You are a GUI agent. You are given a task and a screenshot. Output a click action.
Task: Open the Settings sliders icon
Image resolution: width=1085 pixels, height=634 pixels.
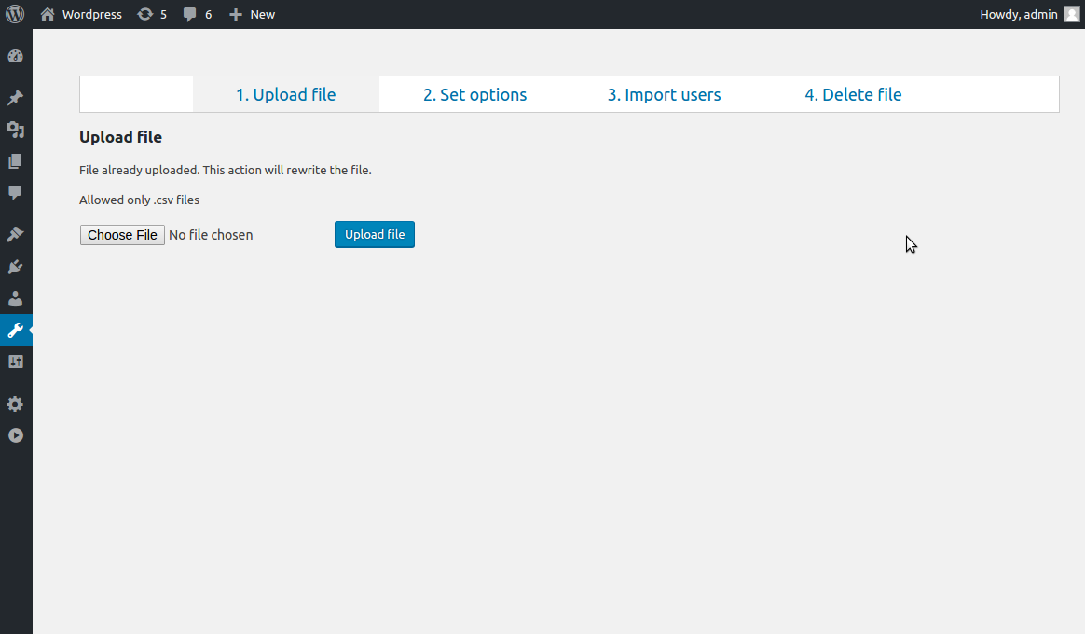pos(15,362)
